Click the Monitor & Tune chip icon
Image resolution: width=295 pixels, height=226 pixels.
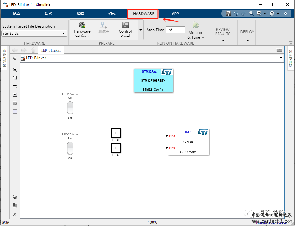point(196,25)
